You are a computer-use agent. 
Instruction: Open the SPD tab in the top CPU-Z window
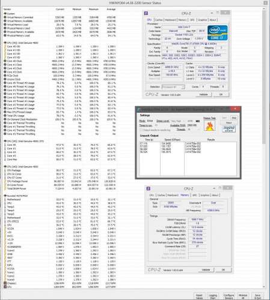[x=192, y=20]
